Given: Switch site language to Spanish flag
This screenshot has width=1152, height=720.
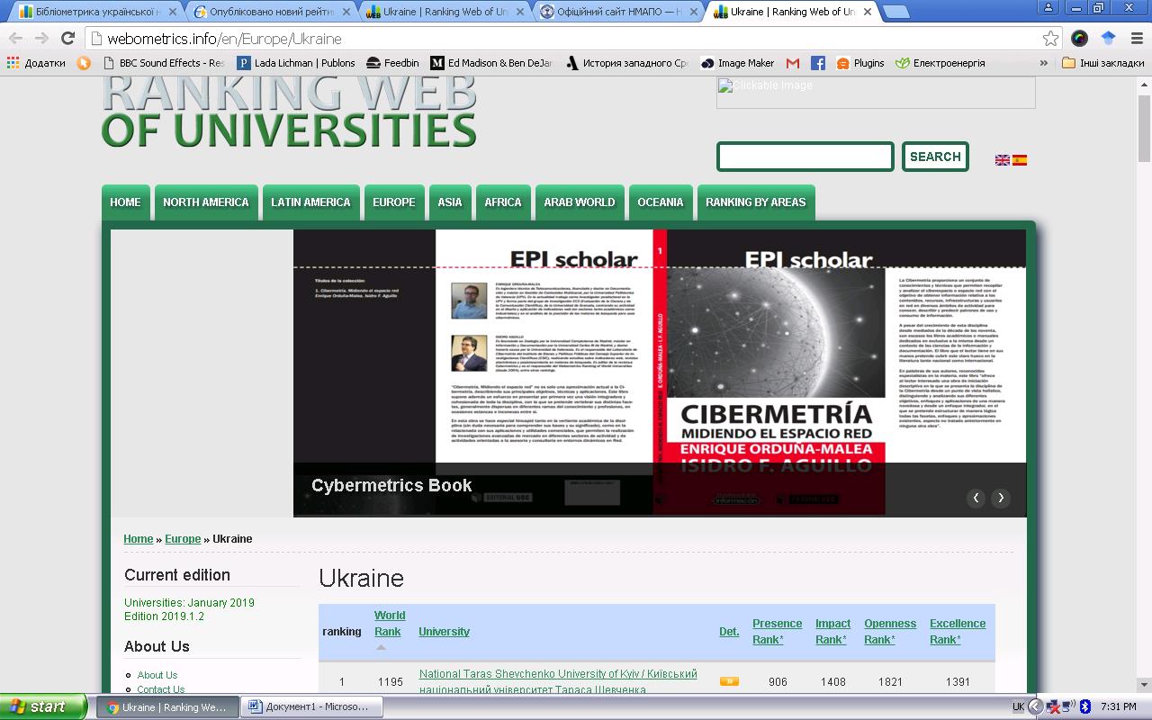Looking at the screenshot, I should (1020, 160).
